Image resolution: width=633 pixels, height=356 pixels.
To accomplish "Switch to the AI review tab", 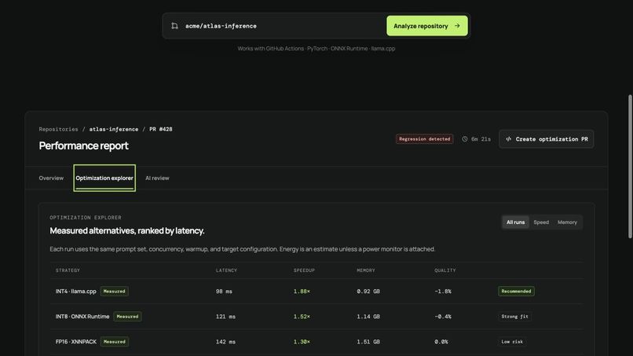I will click(x=157, y=178).
